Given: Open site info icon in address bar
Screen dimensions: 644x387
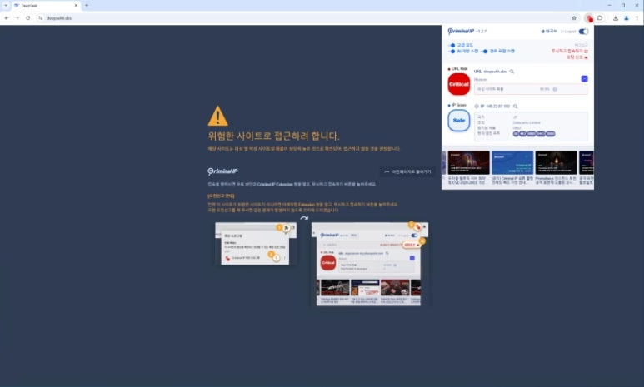Looking at the screenshot, I should (40, 18).
